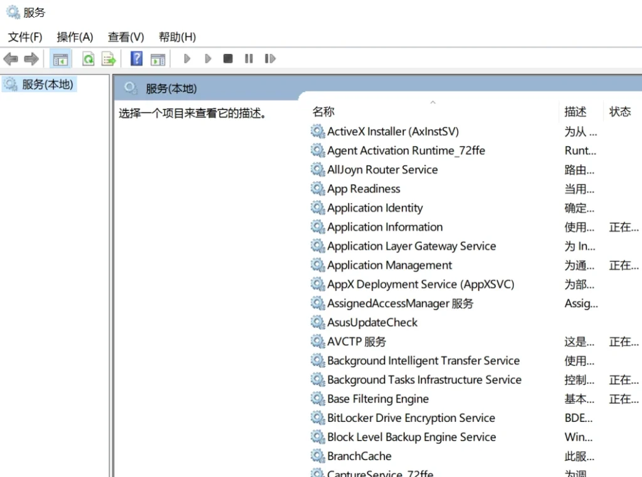Click the gear icon beside AllJoyn Router Service
This screenshot has width=642, height=477.
point(318,169)
